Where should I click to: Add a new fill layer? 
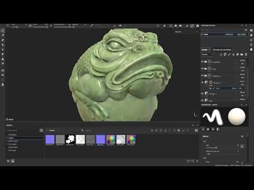click(x=233, y=54)
